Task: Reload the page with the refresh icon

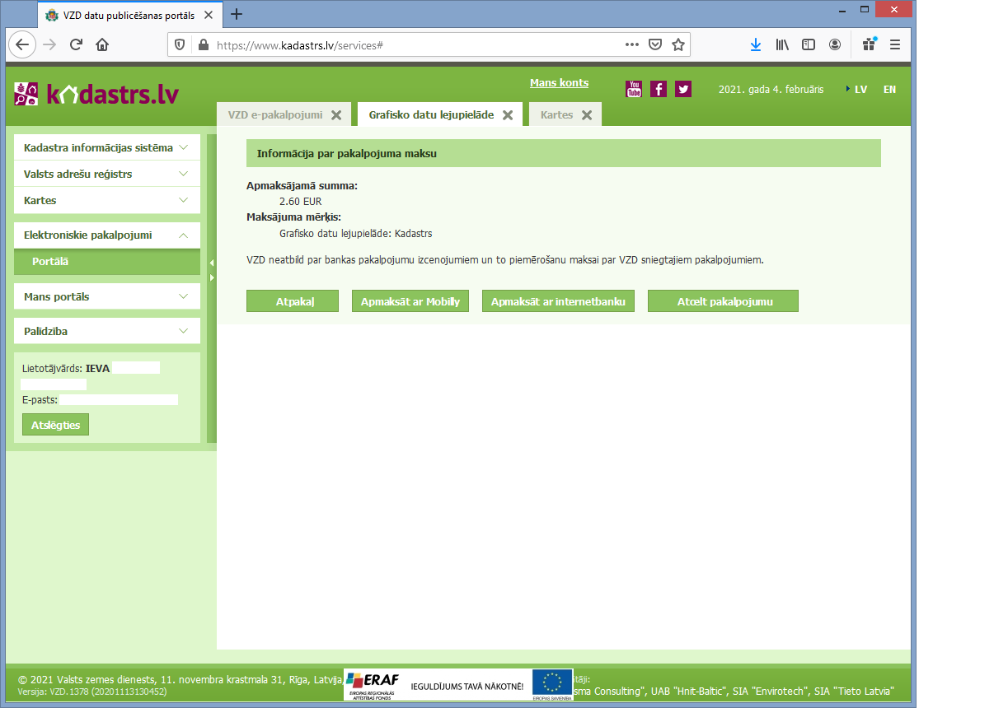Action: pos(76,44)
